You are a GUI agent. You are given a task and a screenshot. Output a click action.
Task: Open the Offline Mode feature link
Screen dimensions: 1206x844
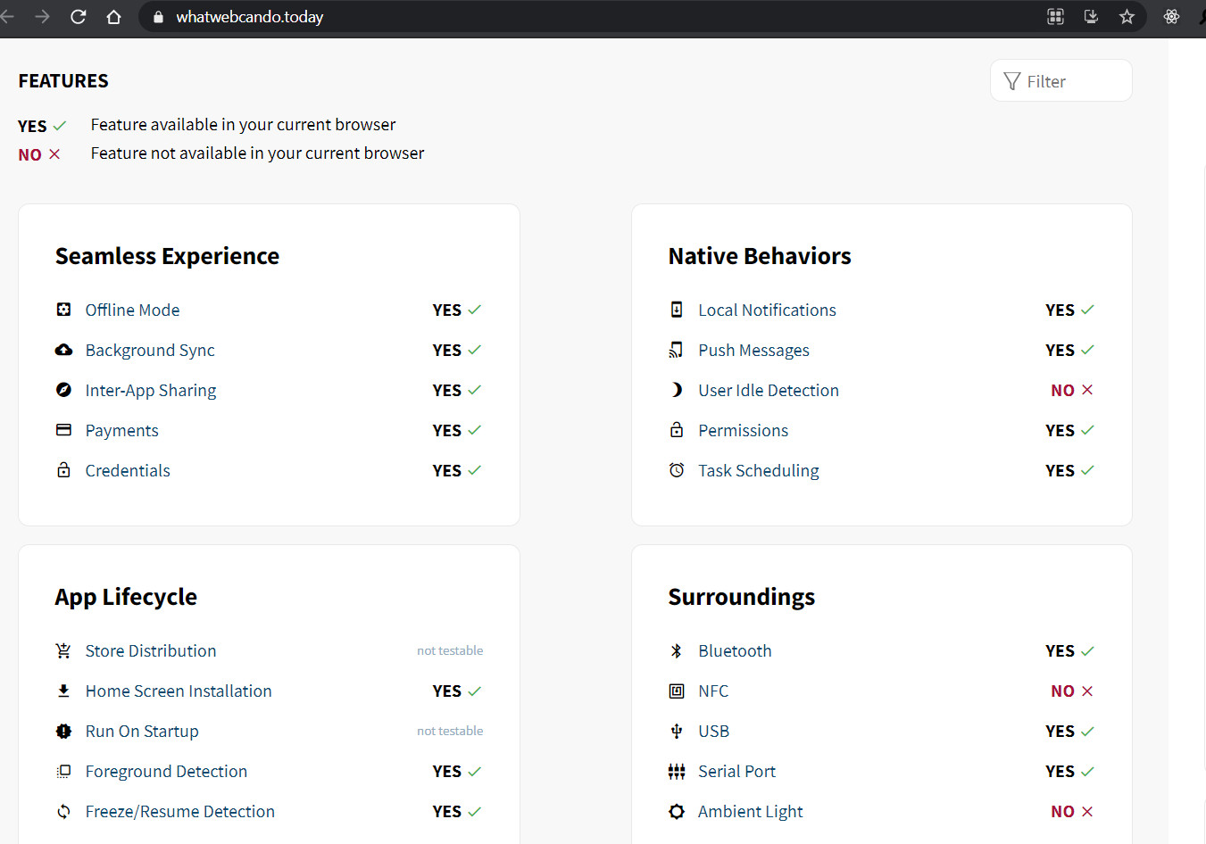tap(132, 310)
